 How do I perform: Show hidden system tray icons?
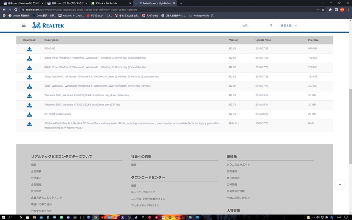point(313,217)
